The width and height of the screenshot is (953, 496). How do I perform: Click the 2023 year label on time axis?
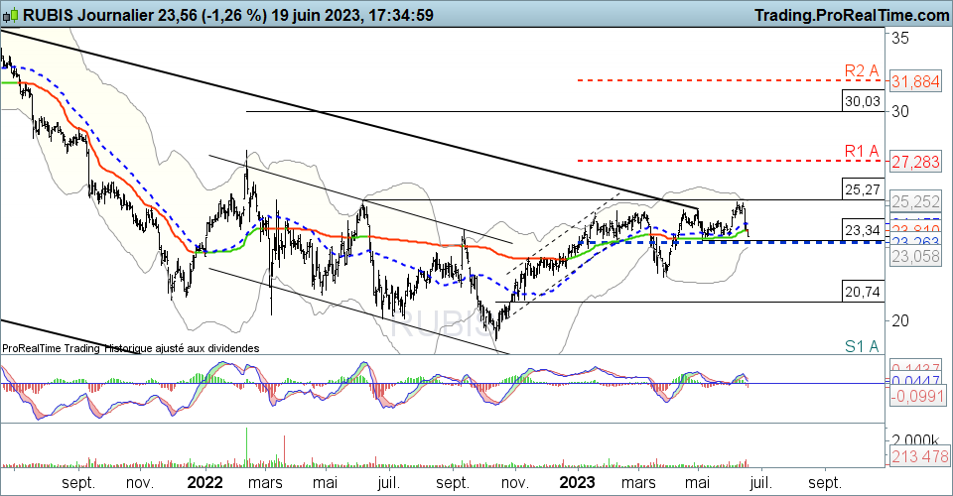(577, 483)
